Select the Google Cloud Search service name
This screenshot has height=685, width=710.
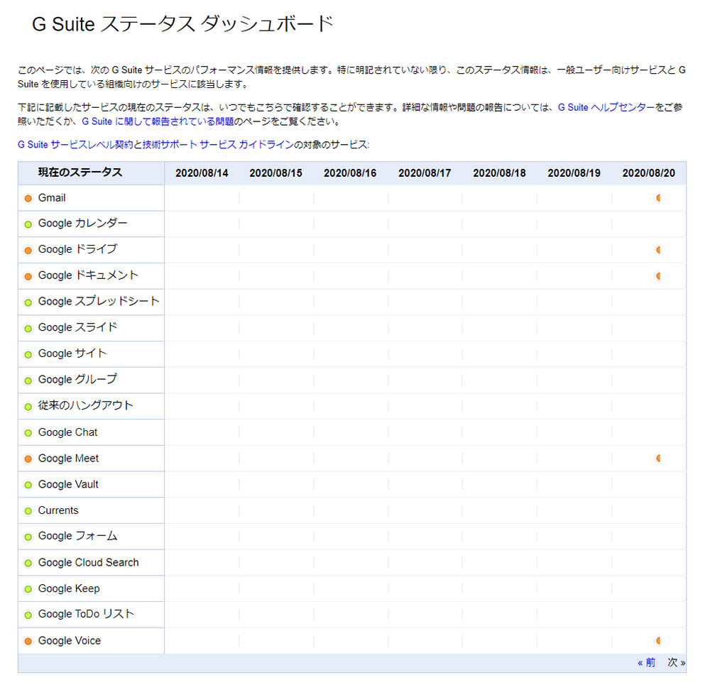click(x=89, y=562)
